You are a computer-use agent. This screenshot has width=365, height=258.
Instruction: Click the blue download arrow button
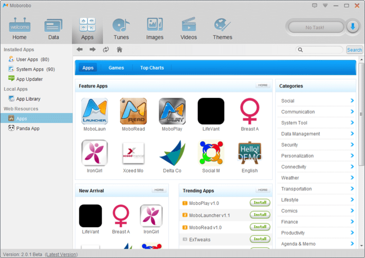coord(352,27)
